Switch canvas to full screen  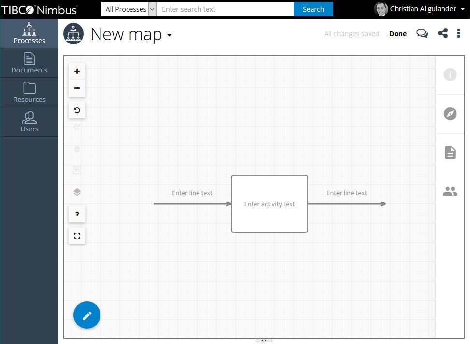pyautogui.click(x=77, y=236)
